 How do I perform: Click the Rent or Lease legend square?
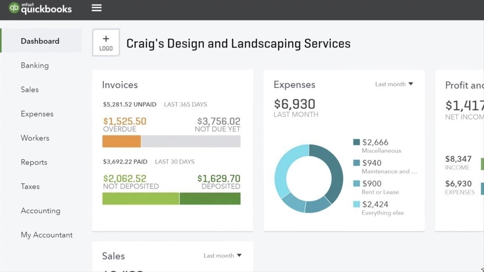coord(357,183)
